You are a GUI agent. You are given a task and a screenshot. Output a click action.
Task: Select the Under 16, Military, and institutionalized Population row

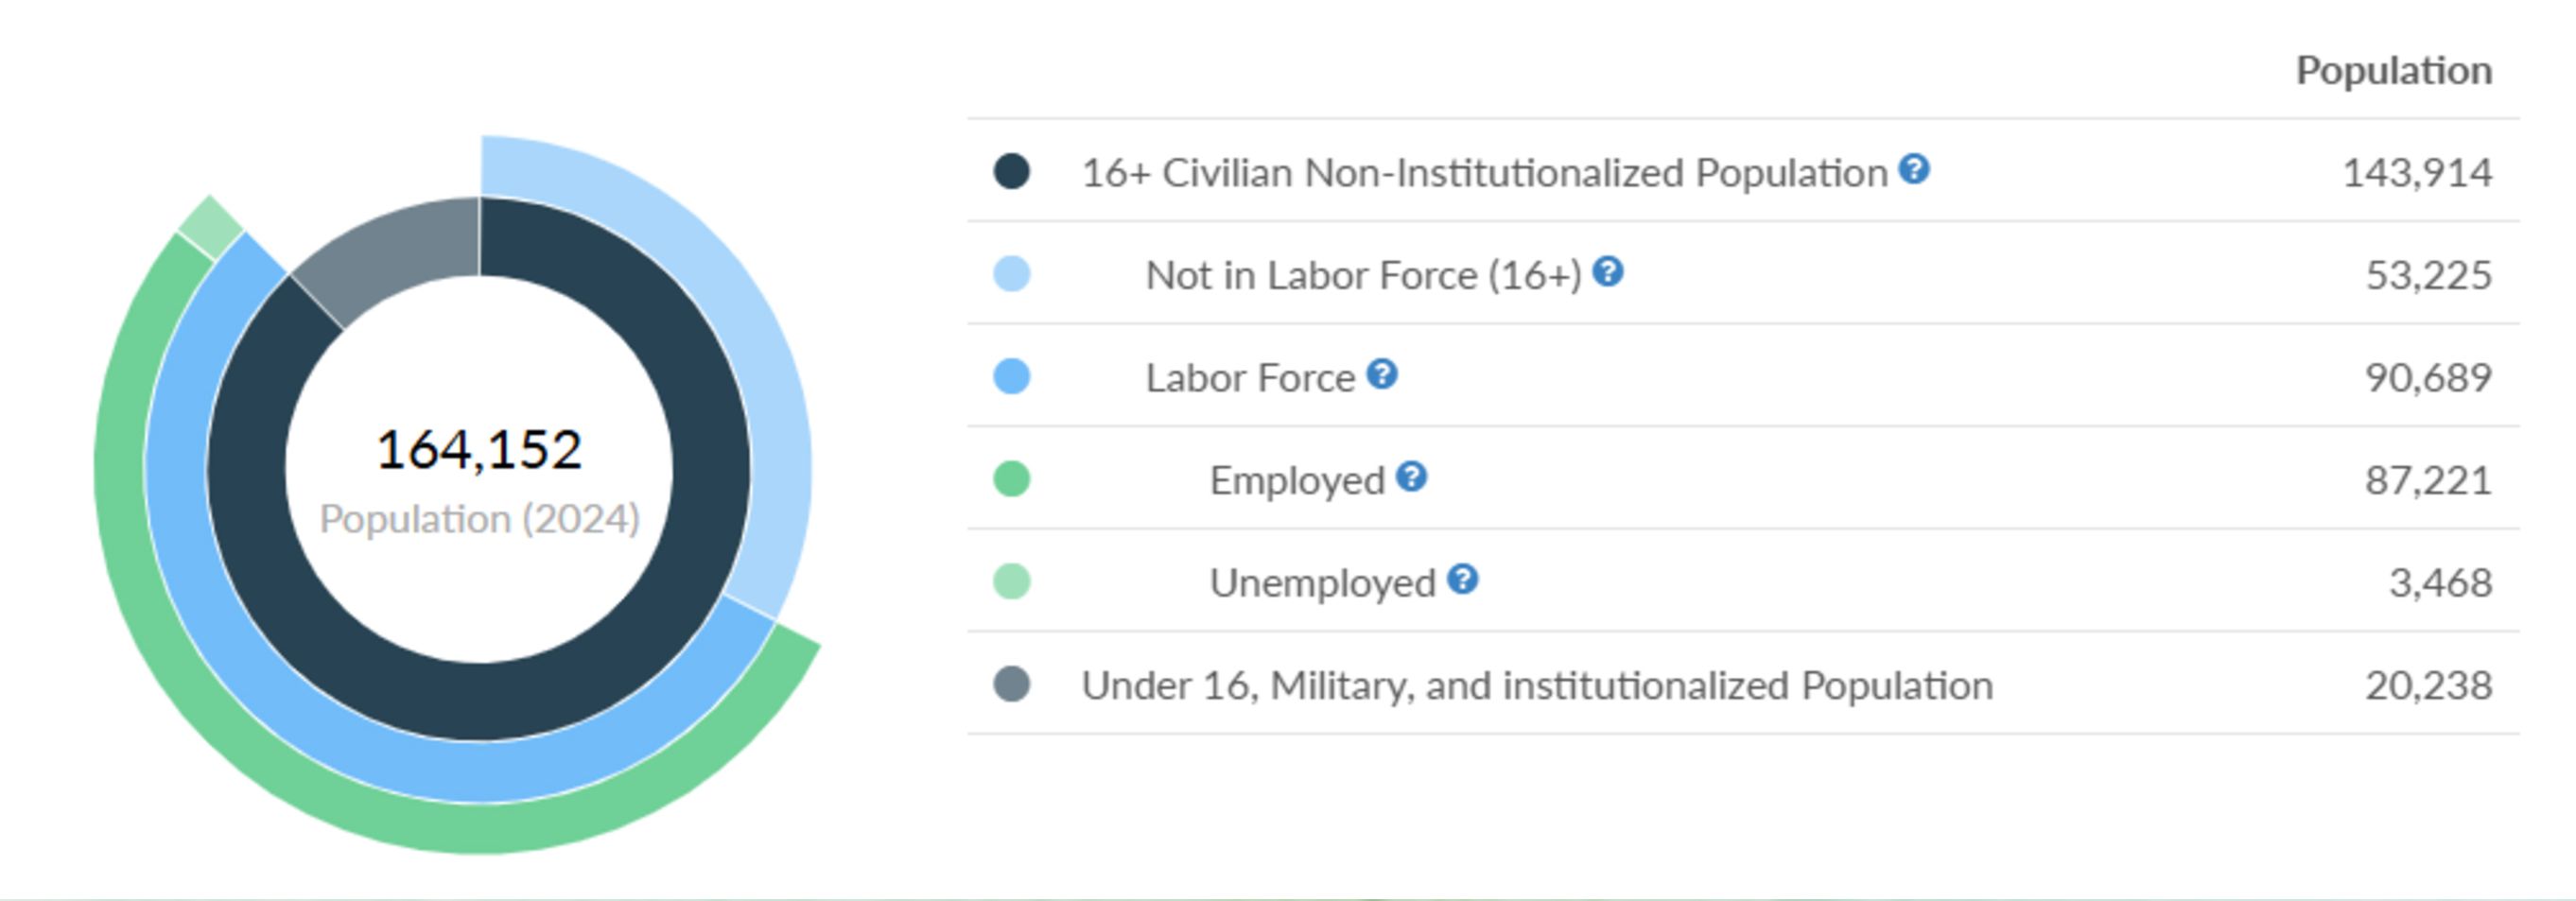click(x=1743, y=685)
